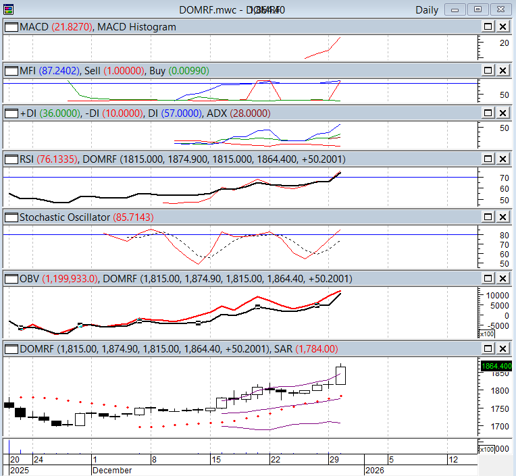Maximize the MFI Sell Buy panel
This screenshot has width=516, height=476.
pyautogui.click(x=488, y=70)
